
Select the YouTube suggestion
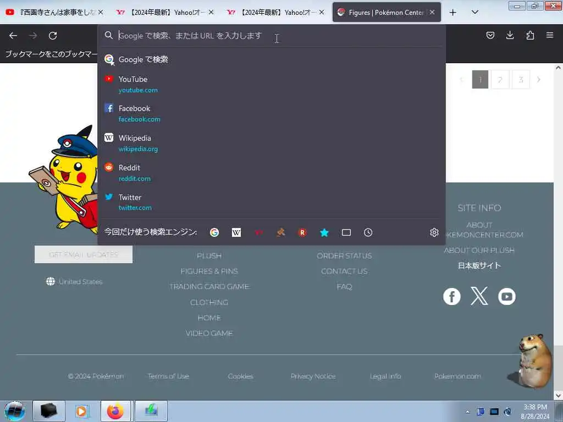coord(272,84)
